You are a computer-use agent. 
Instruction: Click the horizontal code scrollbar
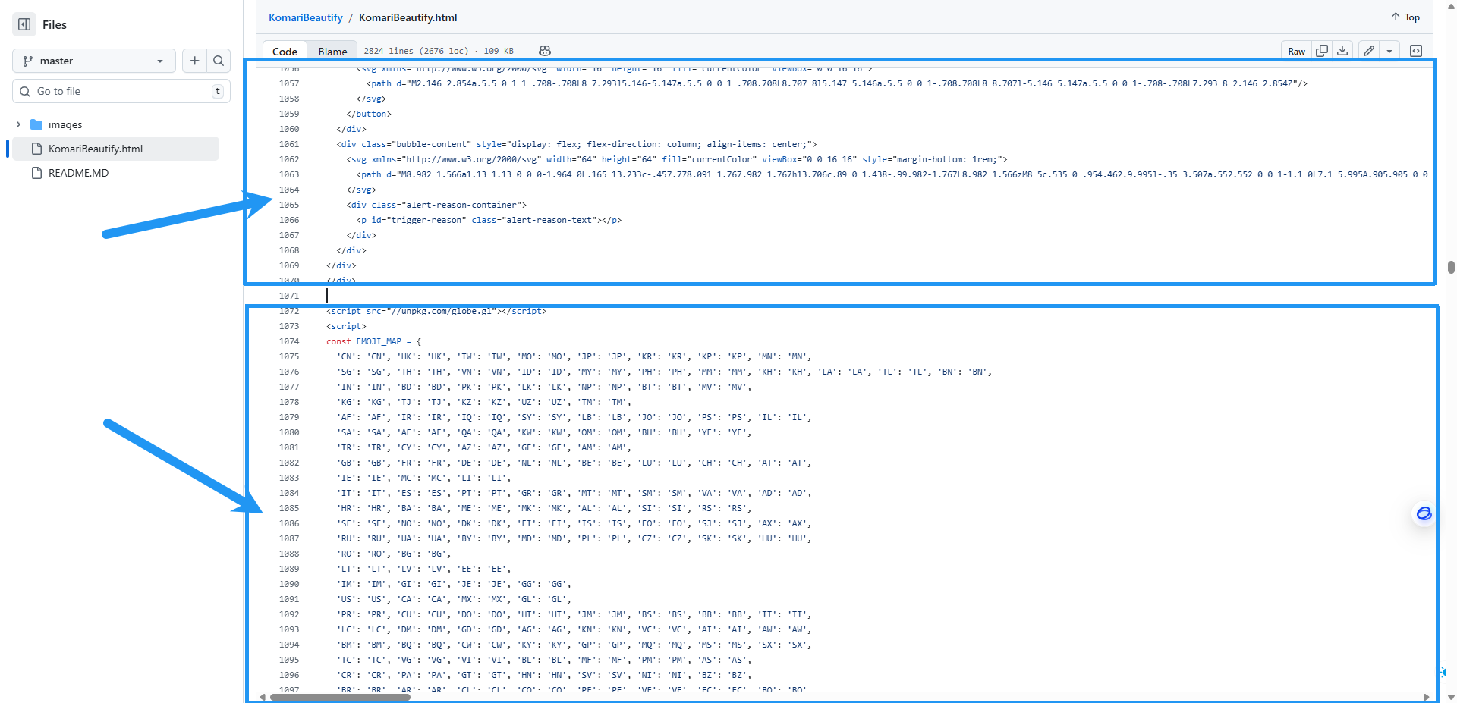[x=340, y=697]
